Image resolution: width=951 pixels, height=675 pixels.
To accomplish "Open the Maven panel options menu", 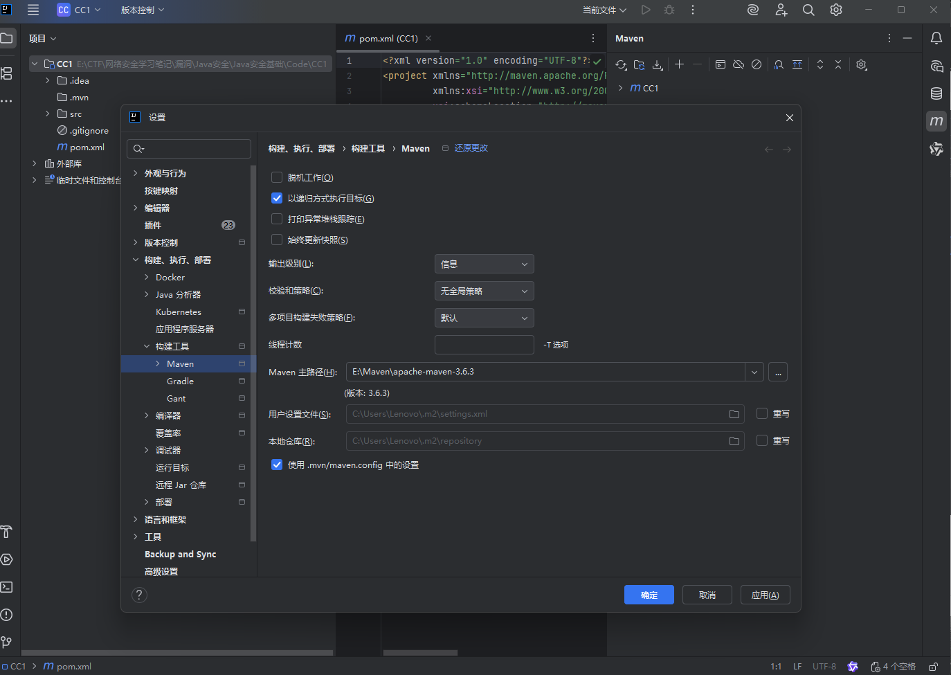I will click(x=889, y=38).
